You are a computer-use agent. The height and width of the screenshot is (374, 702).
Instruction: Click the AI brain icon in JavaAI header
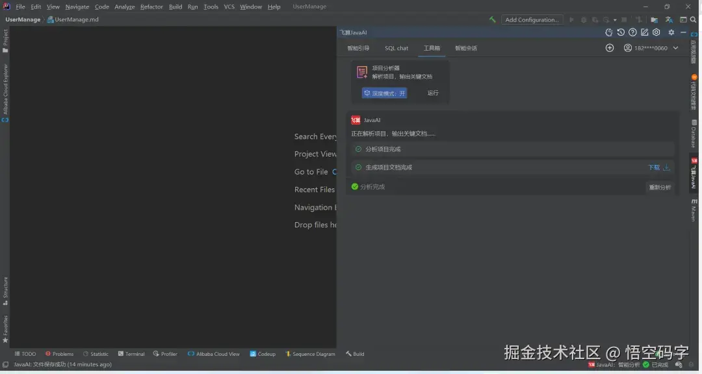pyautogui.click(x=609, y=32)
